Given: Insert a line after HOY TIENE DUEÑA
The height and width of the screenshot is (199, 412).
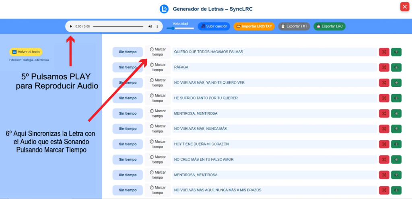Looking at the screenshot, I should tap(396, 144).
